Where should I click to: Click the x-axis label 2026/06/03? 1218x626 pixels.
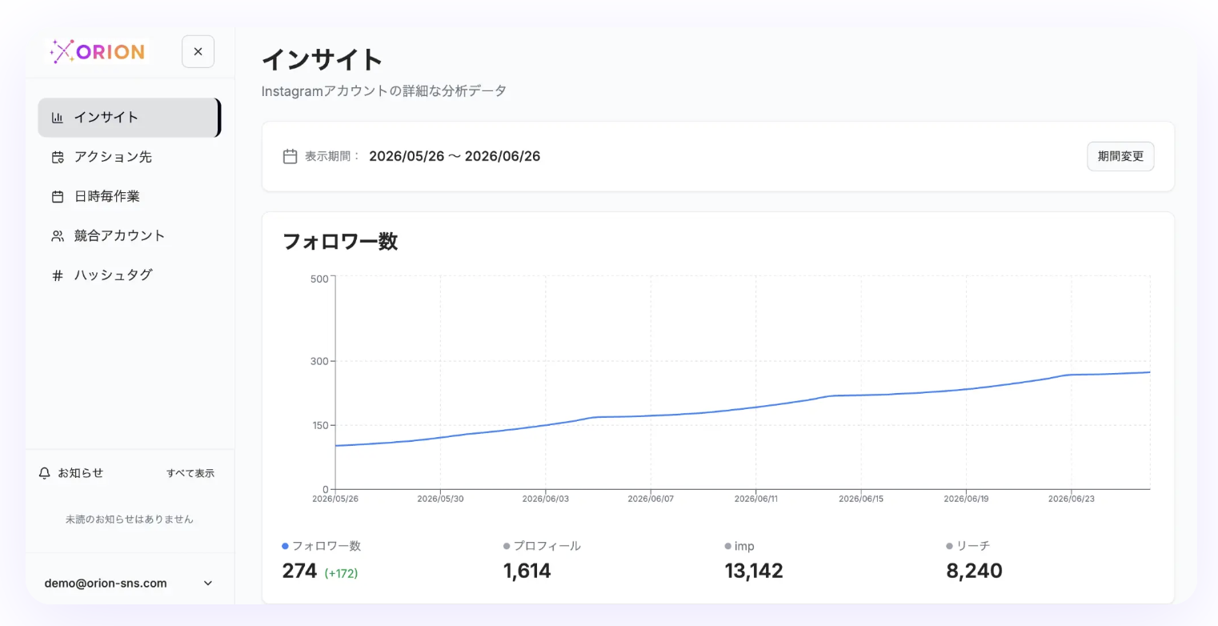coord(546,499)
